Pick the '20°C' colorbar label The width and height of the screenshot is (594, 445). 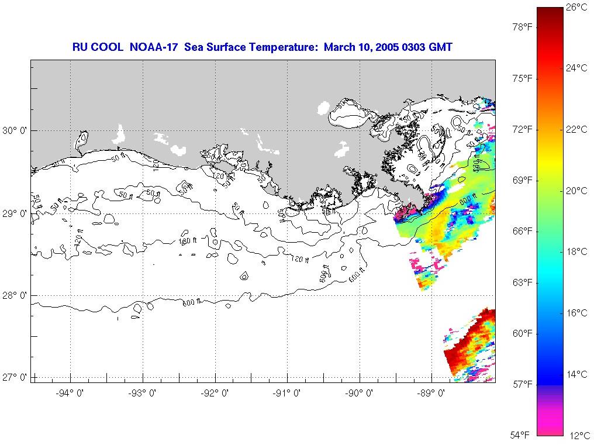click(576, 191)
